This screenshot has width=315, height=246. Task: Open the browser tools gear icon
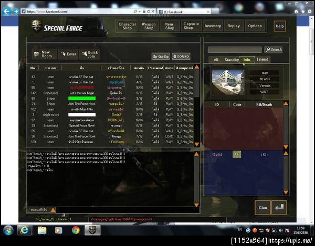click(310, 12)
